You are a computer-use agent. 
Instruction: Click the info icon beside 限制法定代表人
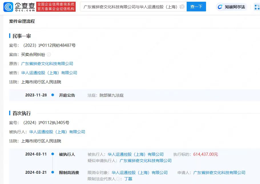(x=118, y=179)
